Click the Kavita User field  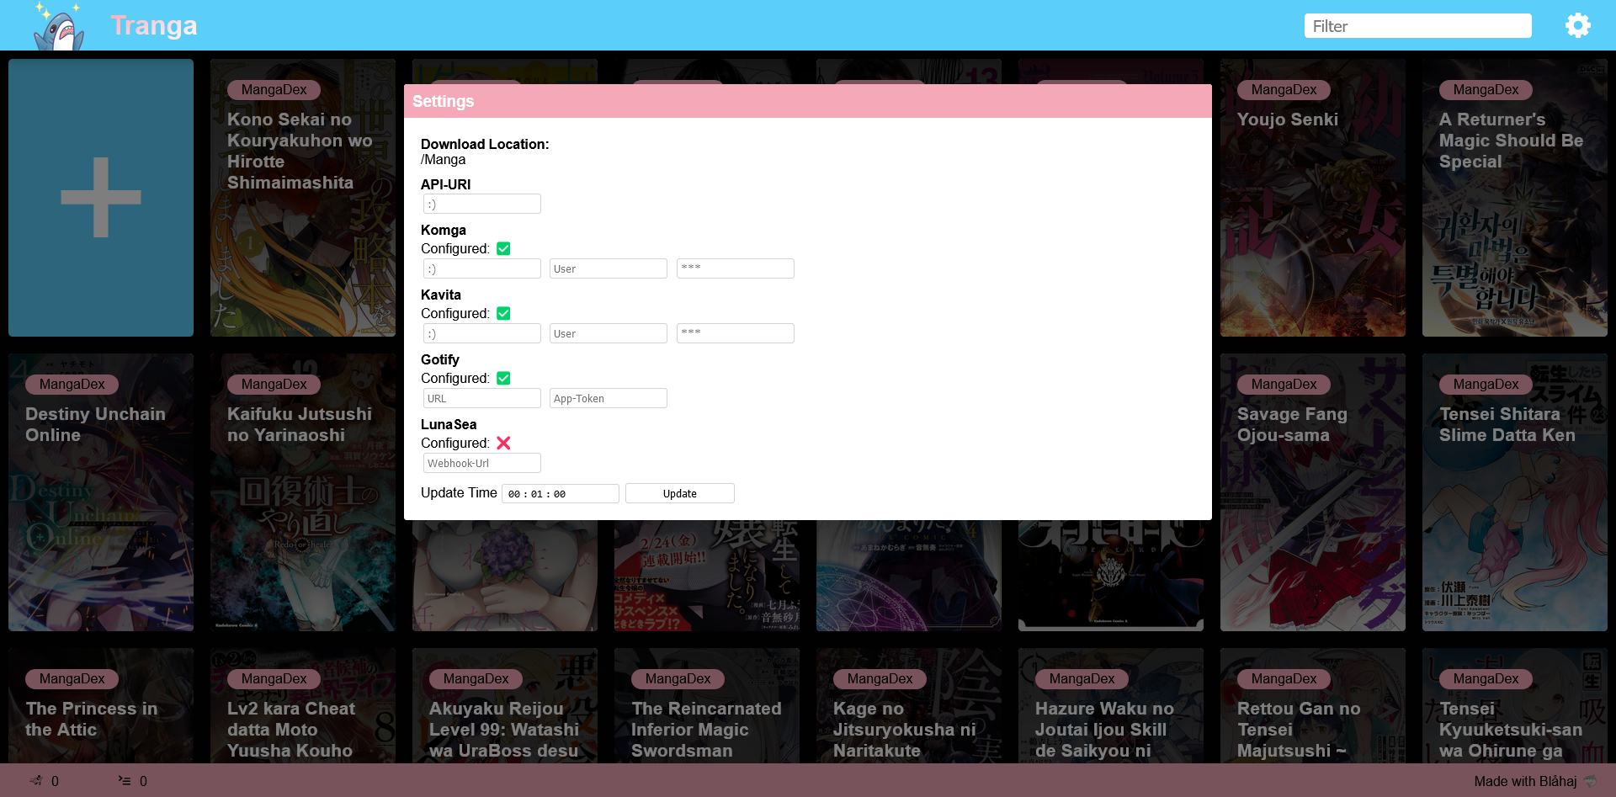(608, 333)
